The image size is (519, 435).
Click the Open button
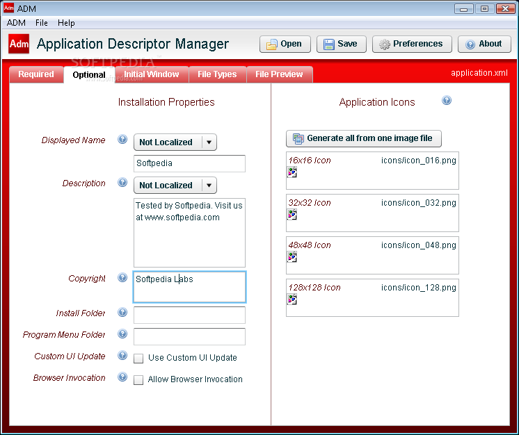285,44
